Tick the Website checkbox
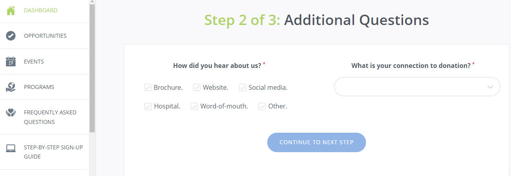Screen dimensions: 511x176 pos(197,87)
